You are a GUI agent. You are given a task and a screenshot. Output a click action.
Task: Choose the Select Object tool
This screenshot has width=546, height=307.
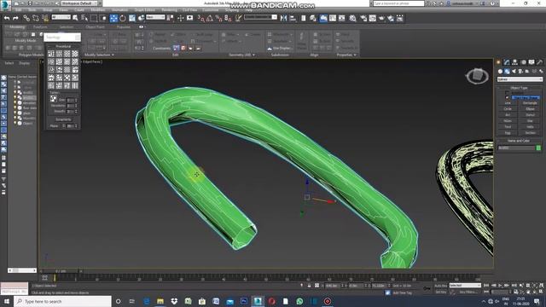click(75, 18)
